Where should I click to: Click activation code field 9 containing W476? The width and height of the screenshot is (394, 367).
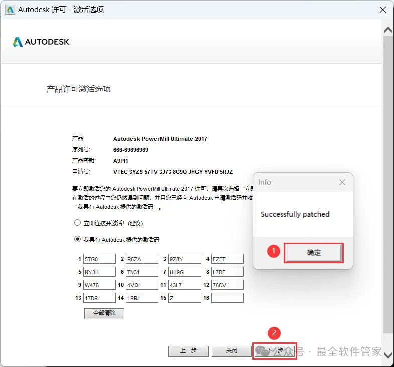(x=99, y=285)
